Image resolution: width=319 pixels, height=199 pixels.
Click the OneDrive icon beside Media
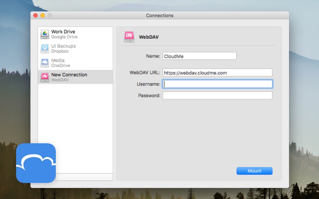pos(45,63)
